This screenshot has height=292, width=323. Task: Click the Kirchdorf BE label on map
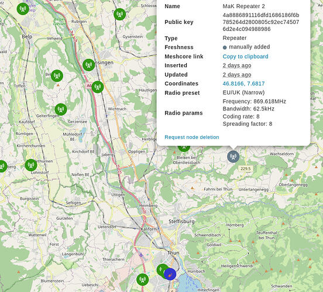tap(83, 152)
